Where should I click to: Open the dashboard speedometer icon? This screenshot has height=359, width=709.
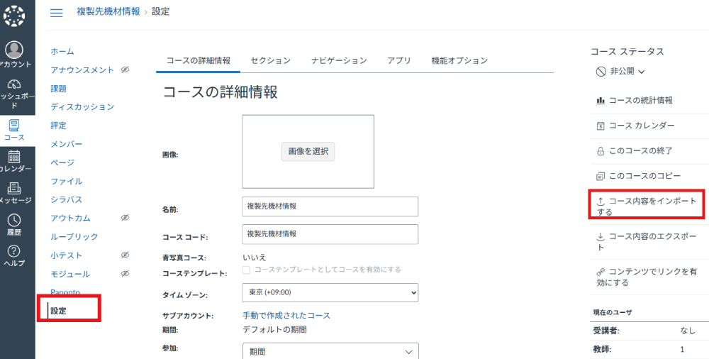tap(14, 84)
